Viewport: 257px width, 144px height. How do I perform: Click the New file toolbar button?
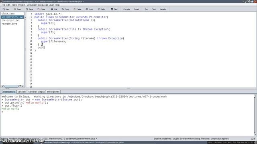6,9
